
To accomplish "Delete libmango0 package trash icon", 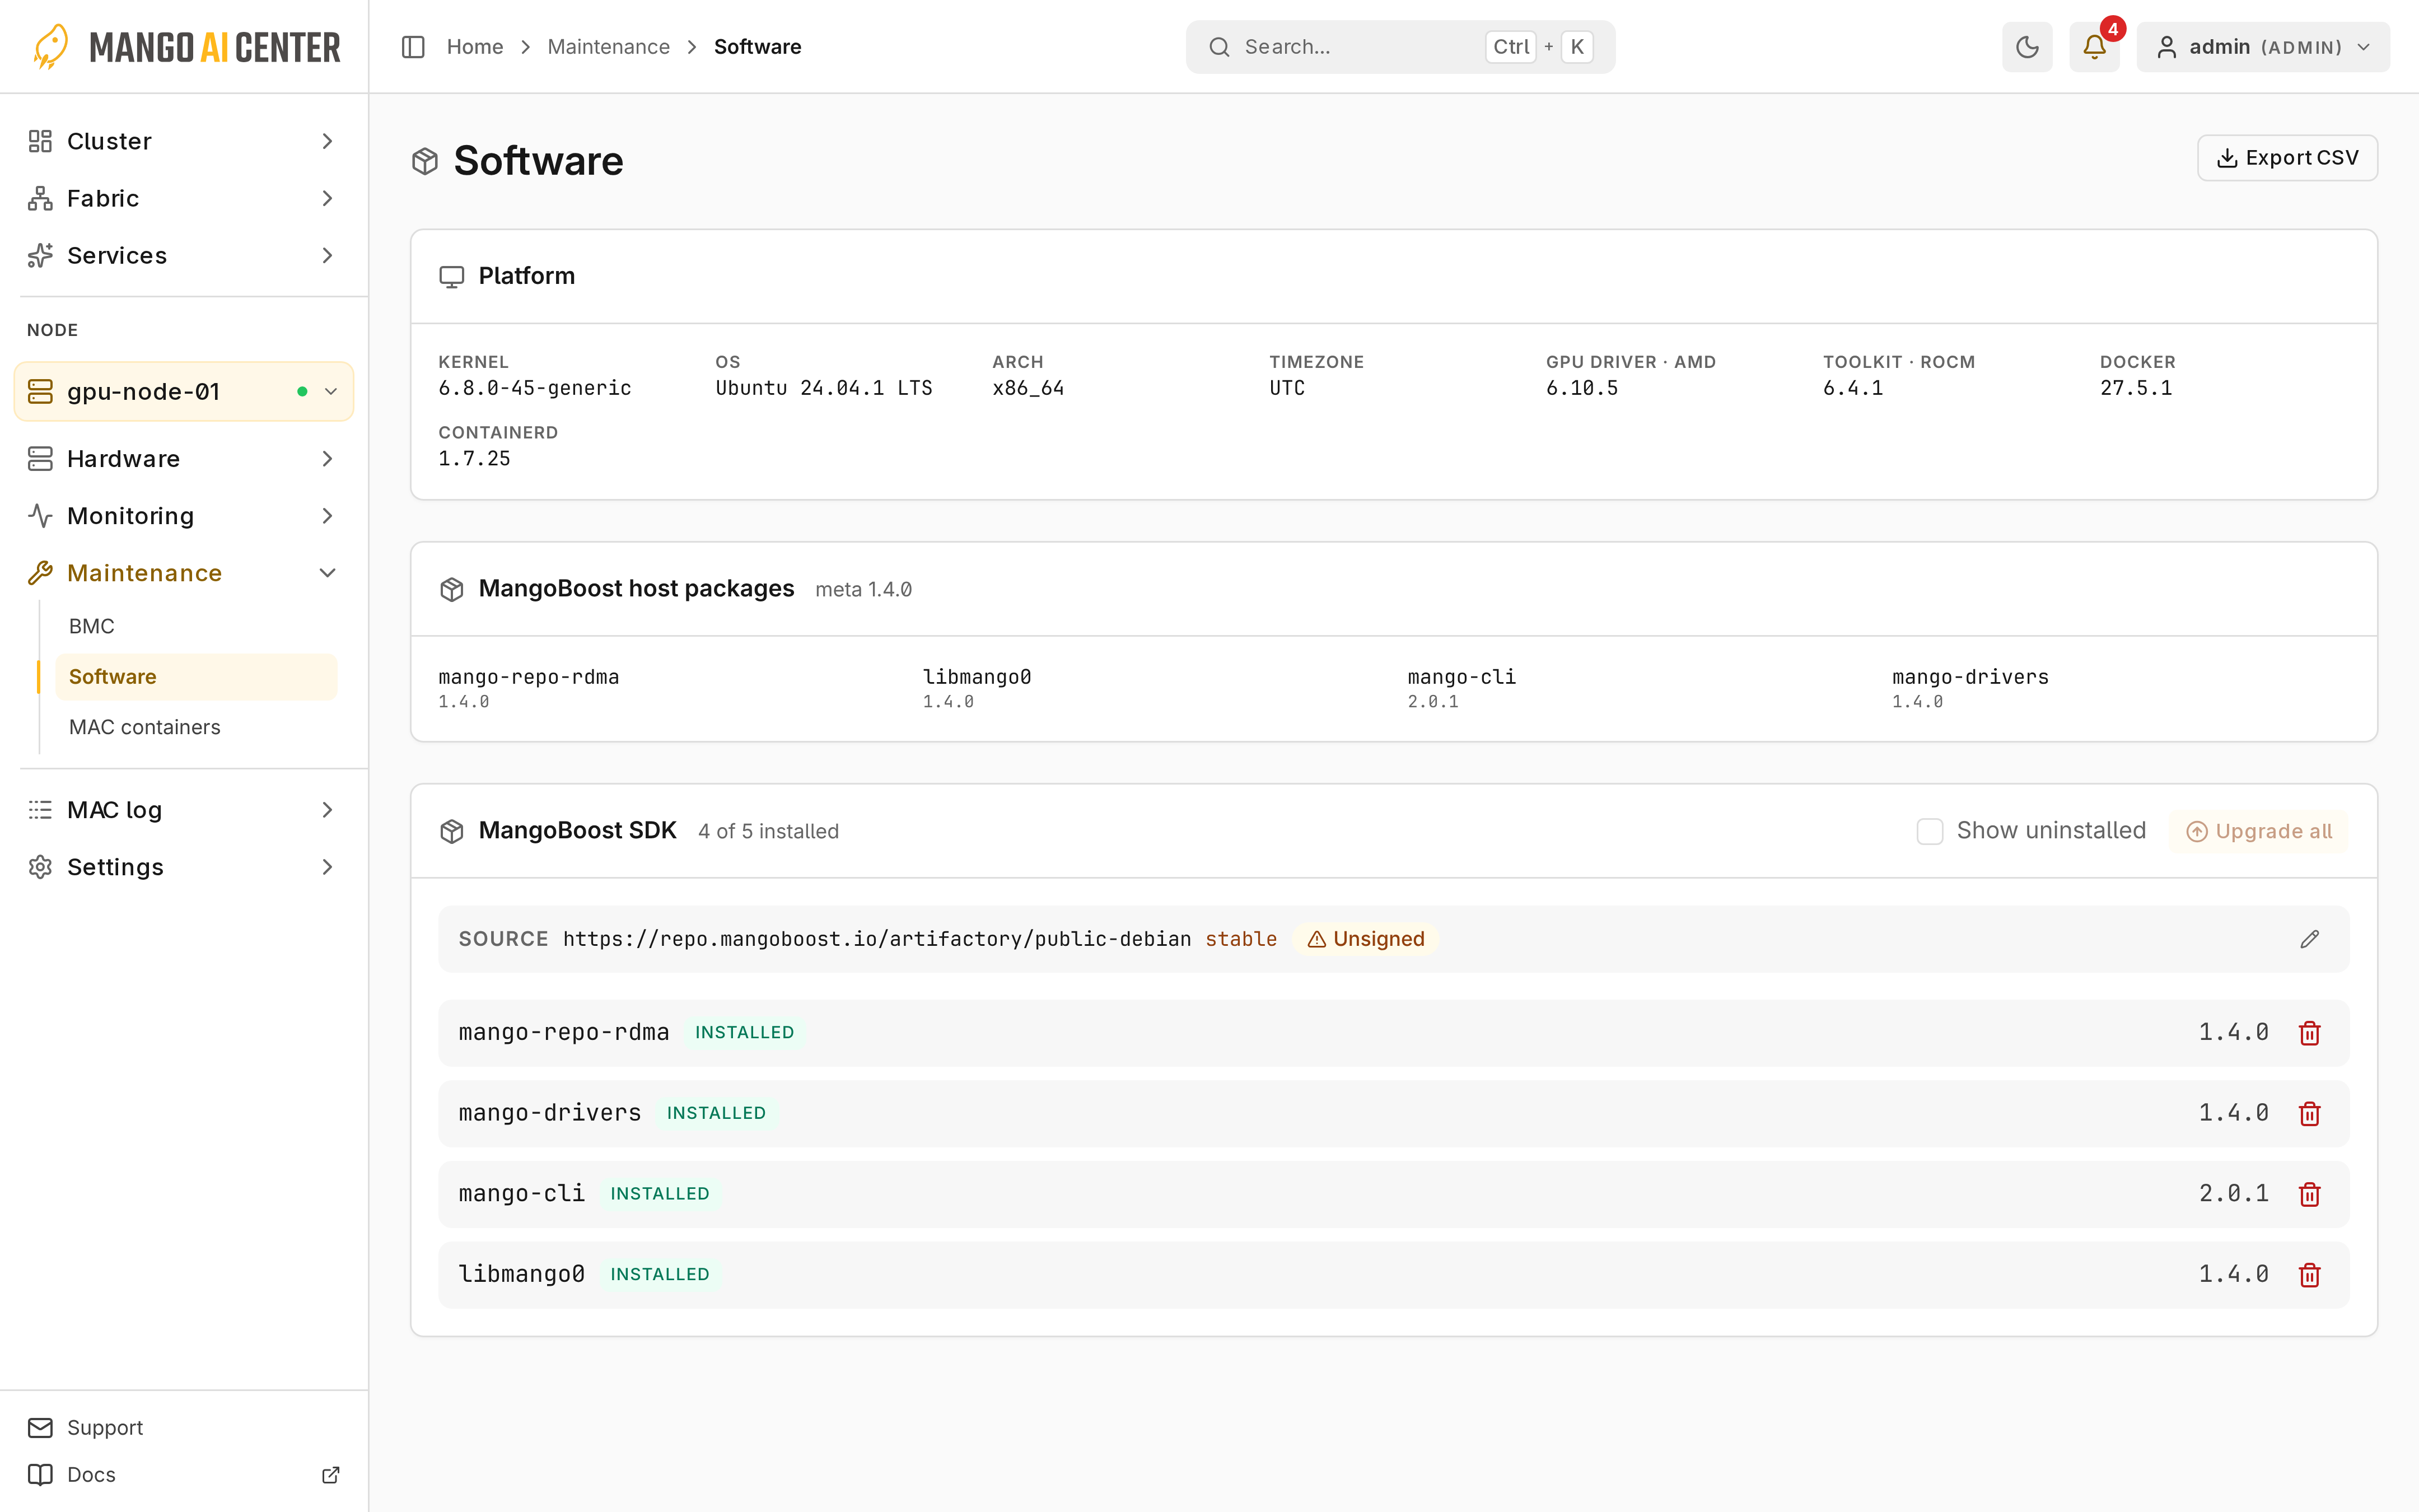I will click(2309, 1275).
